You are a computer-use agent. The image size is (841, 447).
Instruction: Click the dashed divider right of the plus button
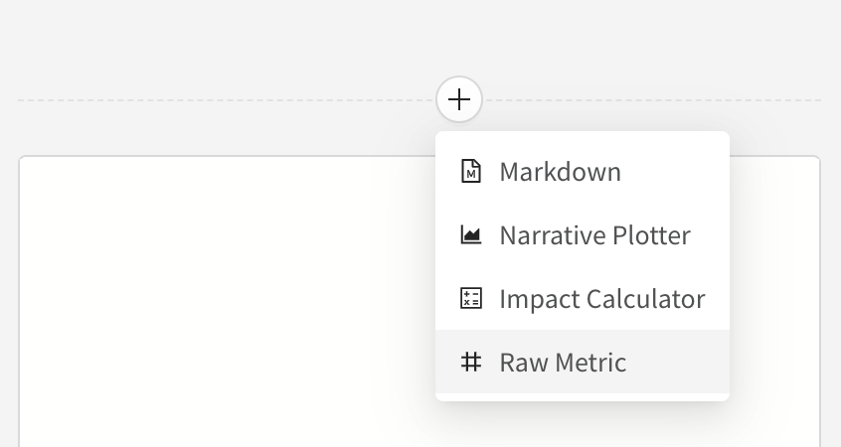click(x=656, y=99)
